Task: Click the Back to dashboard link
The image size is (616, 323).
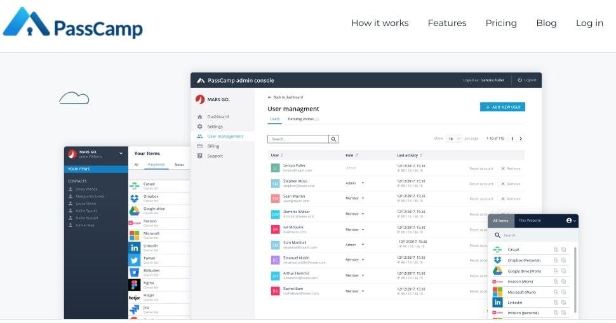Action: tap(286, 97)
